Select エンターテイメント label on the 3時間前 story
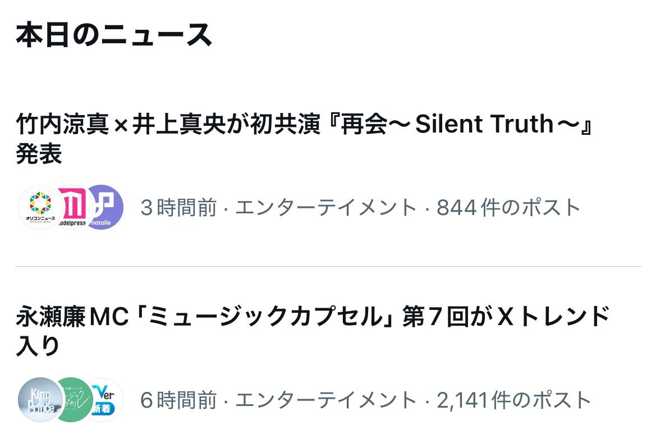The image size is (656, 429). point(325,208)
